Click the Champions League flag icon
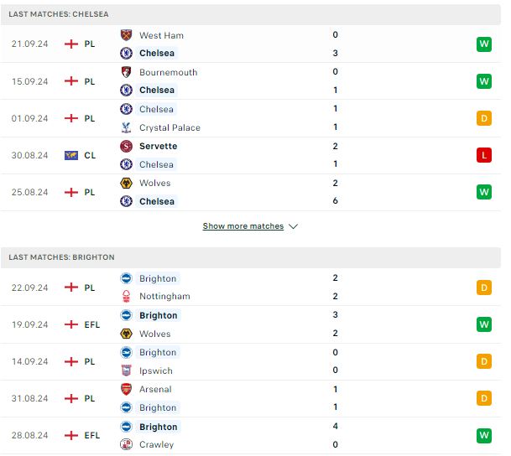The width and height of the screenshot is (511, 456). 71,156
